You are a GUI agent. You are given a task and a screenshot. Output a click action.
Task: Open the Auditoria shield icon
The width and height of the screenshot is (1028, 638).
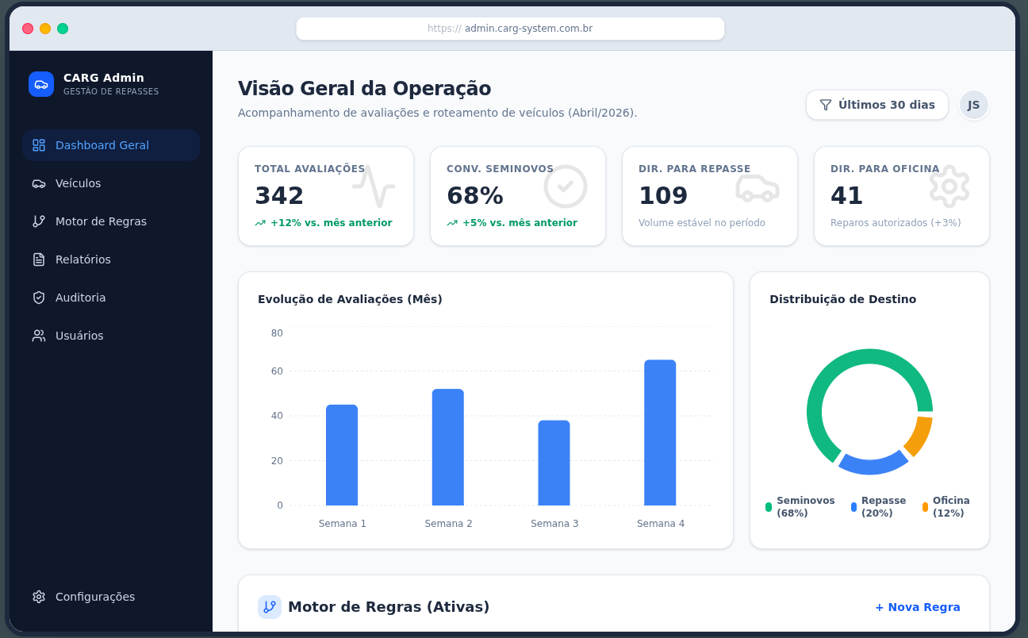38,298
